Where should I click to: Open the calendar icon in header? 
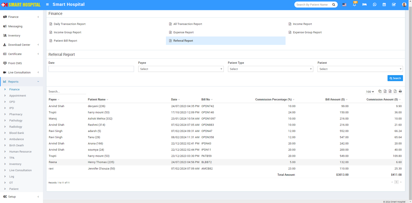[384, 5]
